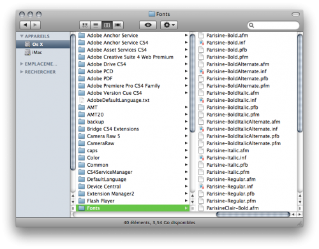Click the Adobe PCD folder icon
The width and height of the screenshot is (319, 249).
pos(82,71)
